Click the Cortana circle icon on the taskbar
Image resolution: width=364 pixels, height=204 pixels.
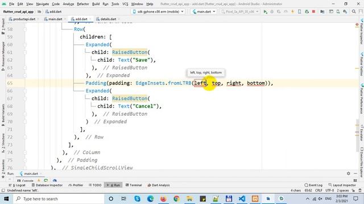[111, 199]
